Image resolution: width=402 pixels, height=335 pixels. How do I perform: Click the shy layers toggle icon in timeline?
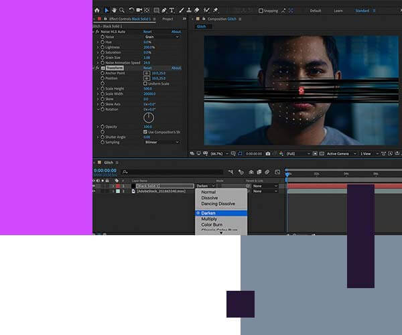251,172
